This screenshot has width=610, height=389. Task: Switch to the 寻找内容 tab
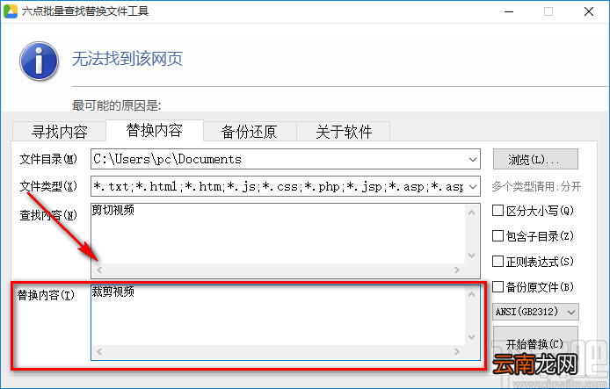pyautogui.click(x=59, y=132)
